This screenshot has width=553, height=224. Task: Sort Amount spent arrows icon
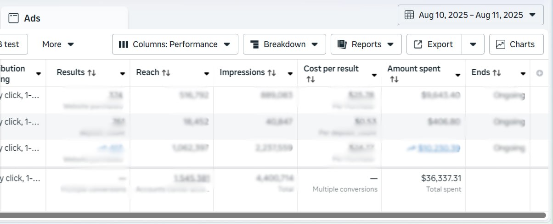[394, 80]
